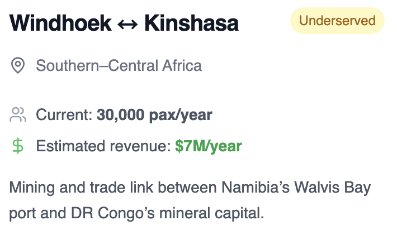Click the word Windhoek in the heading

pyautogui.click(x=60, y=23)
